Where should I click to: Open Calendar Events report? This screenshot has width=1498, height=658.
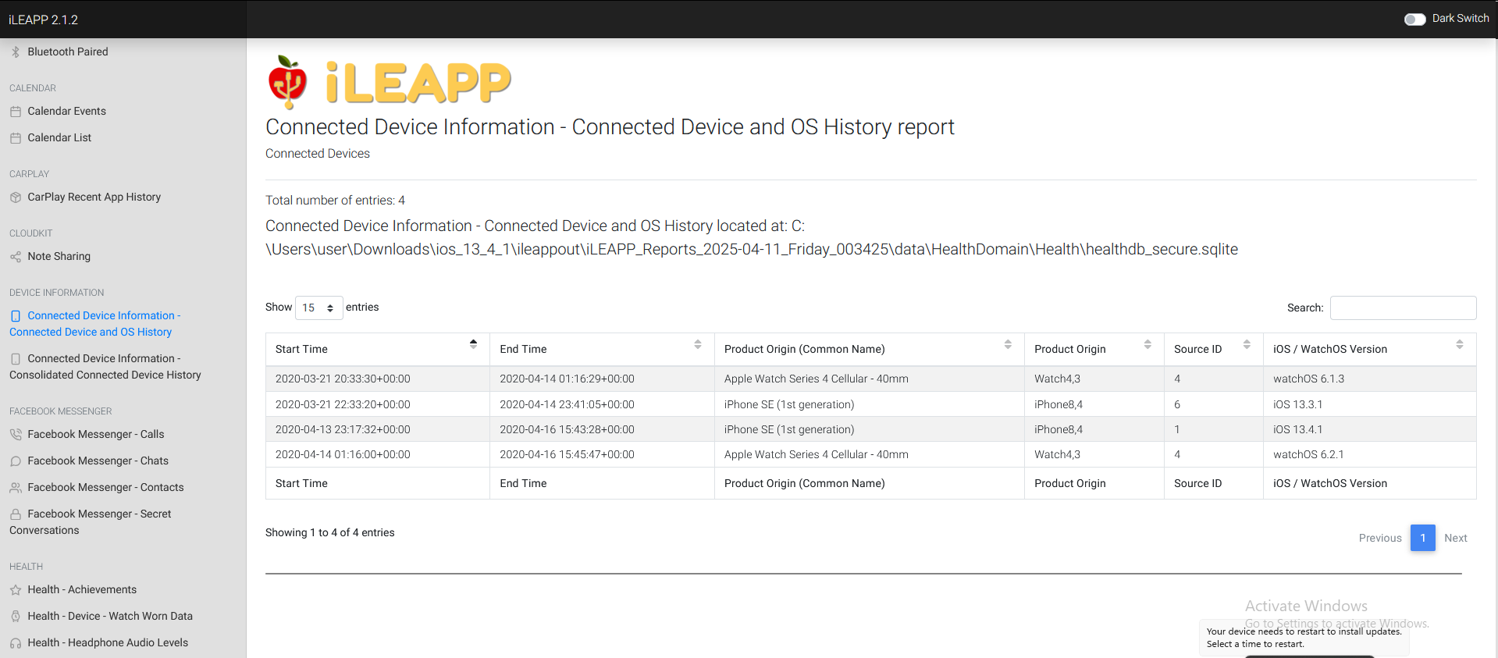coord(66,111)
